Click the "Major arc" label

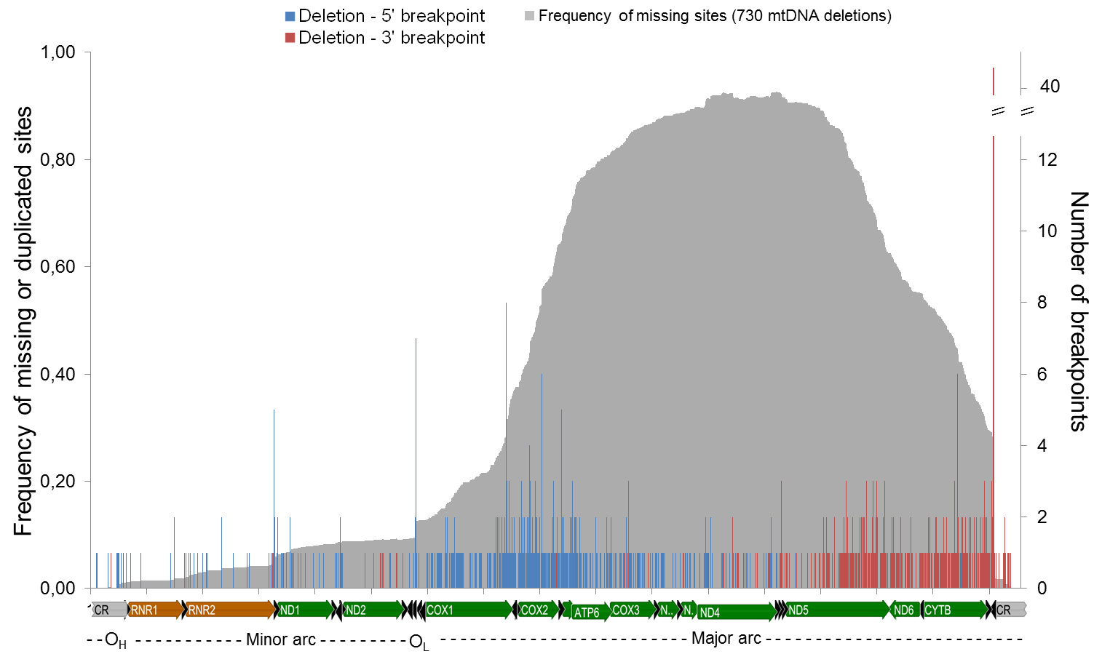(x=726, y=638)
